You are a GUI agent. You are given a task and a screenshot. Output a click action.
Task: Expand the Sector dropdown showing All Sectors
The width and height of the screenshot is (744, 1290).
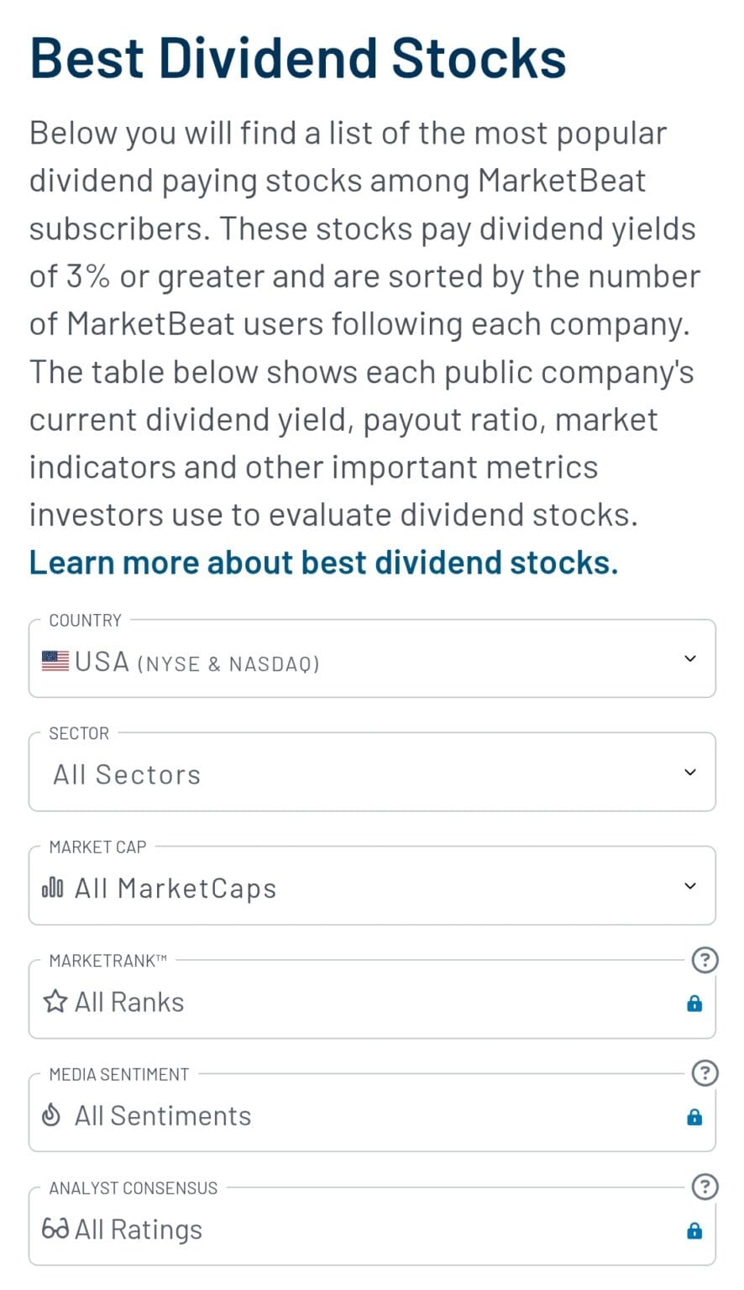pos(372,772)
